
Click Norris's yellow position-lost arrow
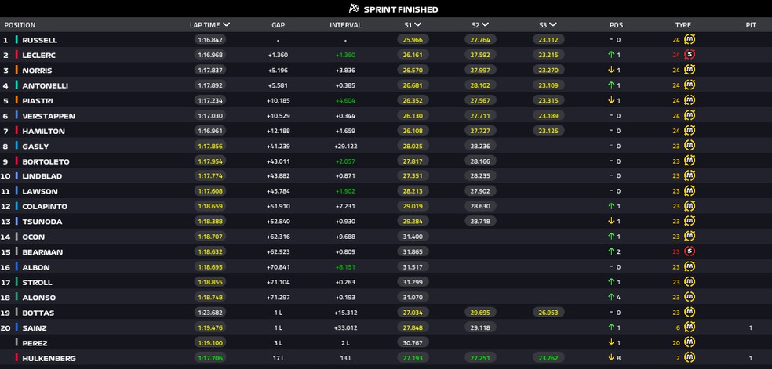[x=611, y=71]
